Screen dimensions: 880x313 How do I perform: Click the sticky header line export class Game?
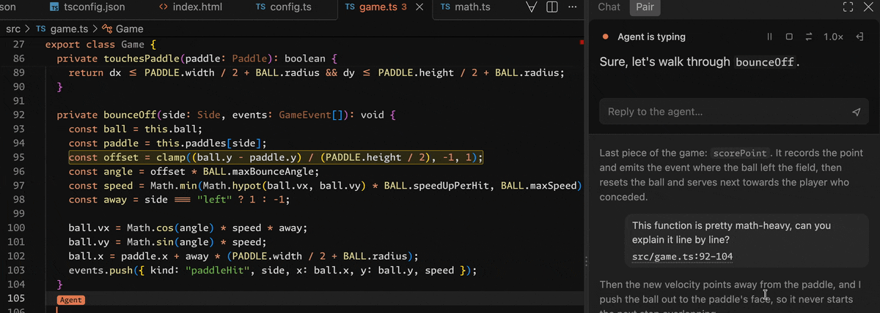tap(100, 44)
